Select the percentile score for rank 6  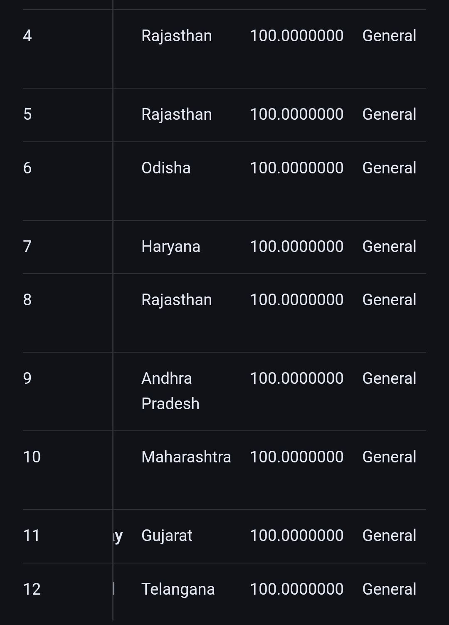pos(296,168)
